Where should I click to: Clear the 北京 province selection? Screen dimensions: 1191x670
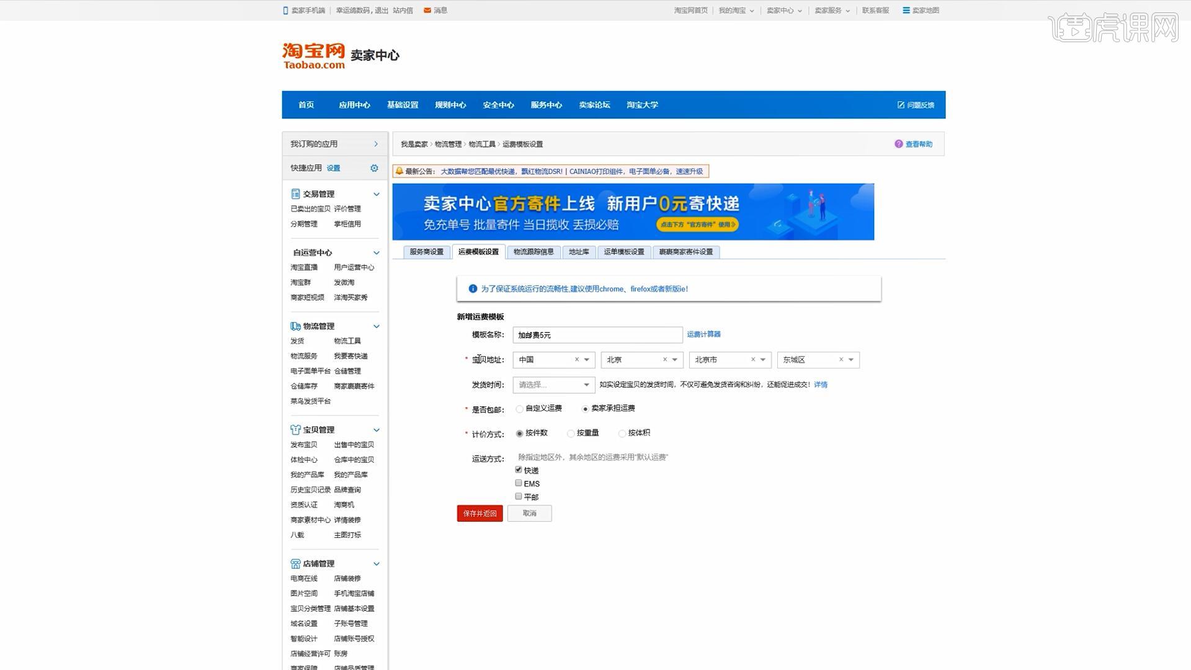pos(665,360)
